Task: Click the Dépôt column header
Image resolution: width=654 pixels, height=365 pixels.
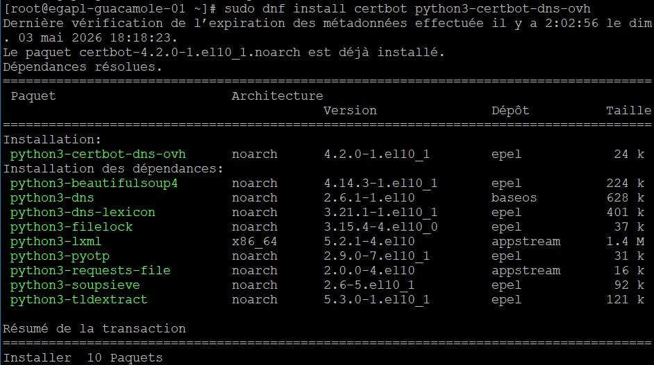Action: click(x=510, y=111)
